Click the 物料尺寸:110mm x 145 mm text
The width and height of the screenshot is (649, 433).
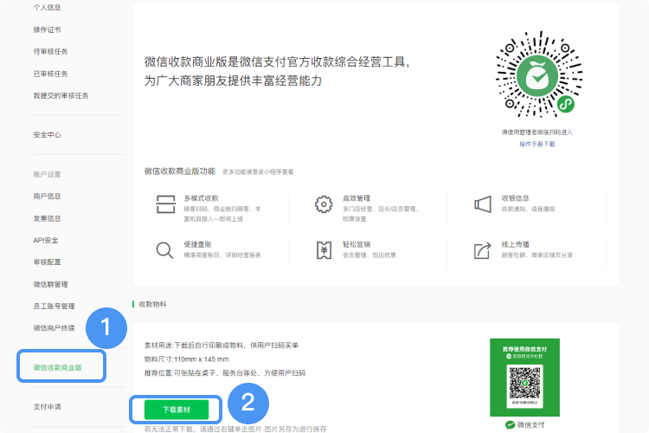pos(187,359)
